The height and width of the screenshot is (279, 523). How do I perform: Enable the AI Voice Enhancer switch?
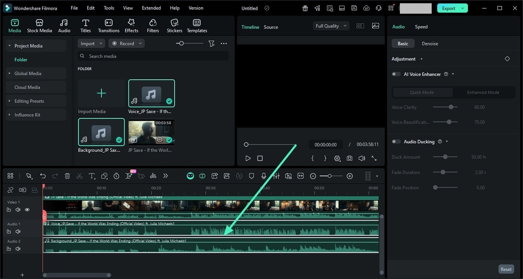click(396, 74)
